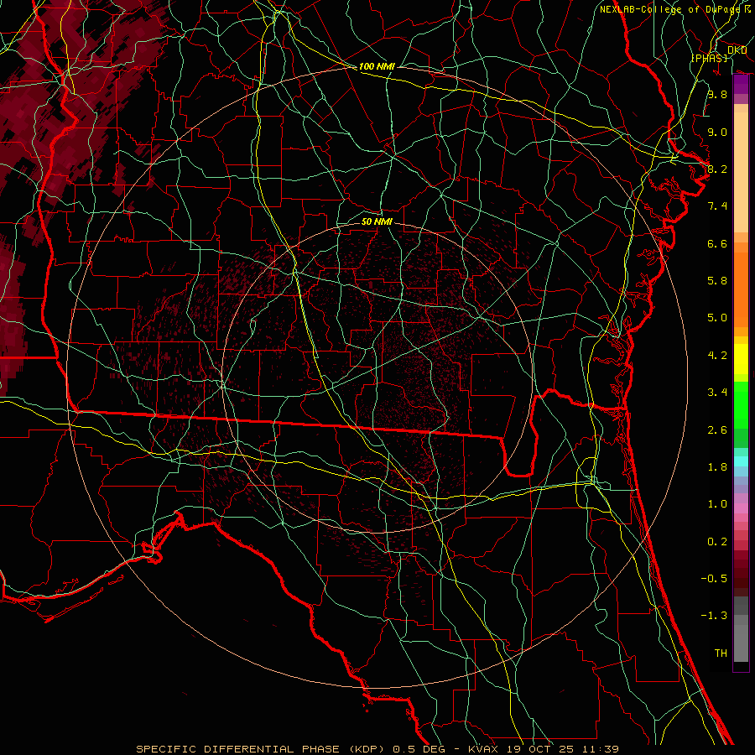Pick the pink band of the color bar
This screenshot has width=755, height=755.
(x=741, y=508)
